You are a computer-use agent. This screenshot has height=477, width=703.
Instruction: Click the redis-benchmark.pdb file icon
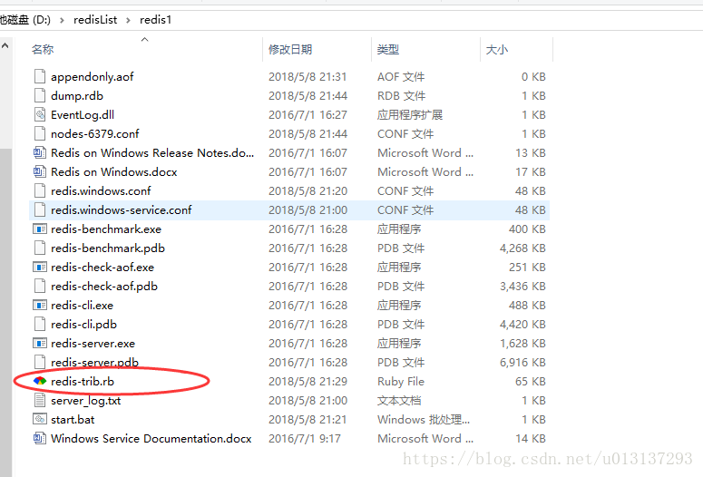click(40, 248)
